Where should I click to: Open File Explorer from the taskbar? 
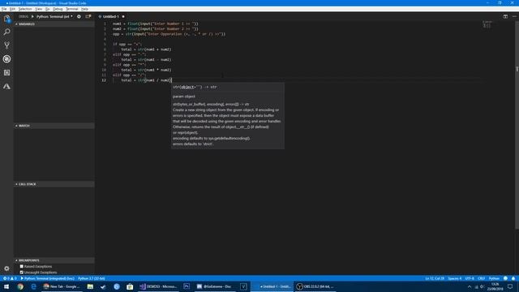pos(90,286)
